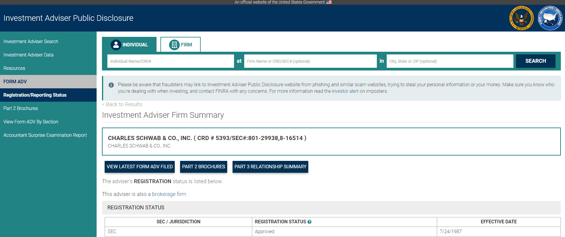Viewport: 565px width, 237px height.
Task: Click the FORM ADV sidebar header
Action: click(48, 81)
